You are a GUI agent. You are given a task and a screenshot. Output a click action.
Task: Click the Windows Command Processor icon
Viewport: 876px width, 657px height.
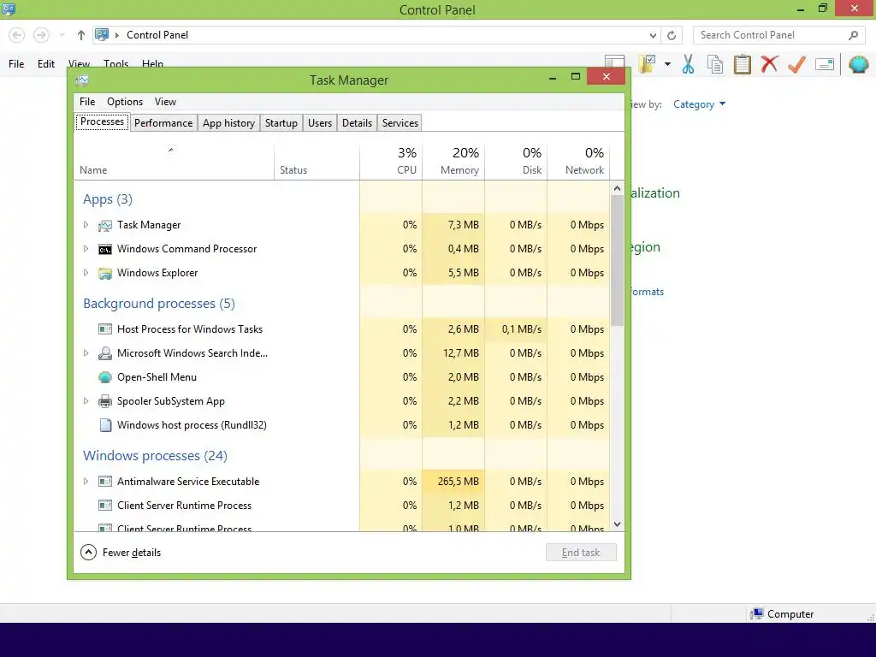tap(105, 249)
